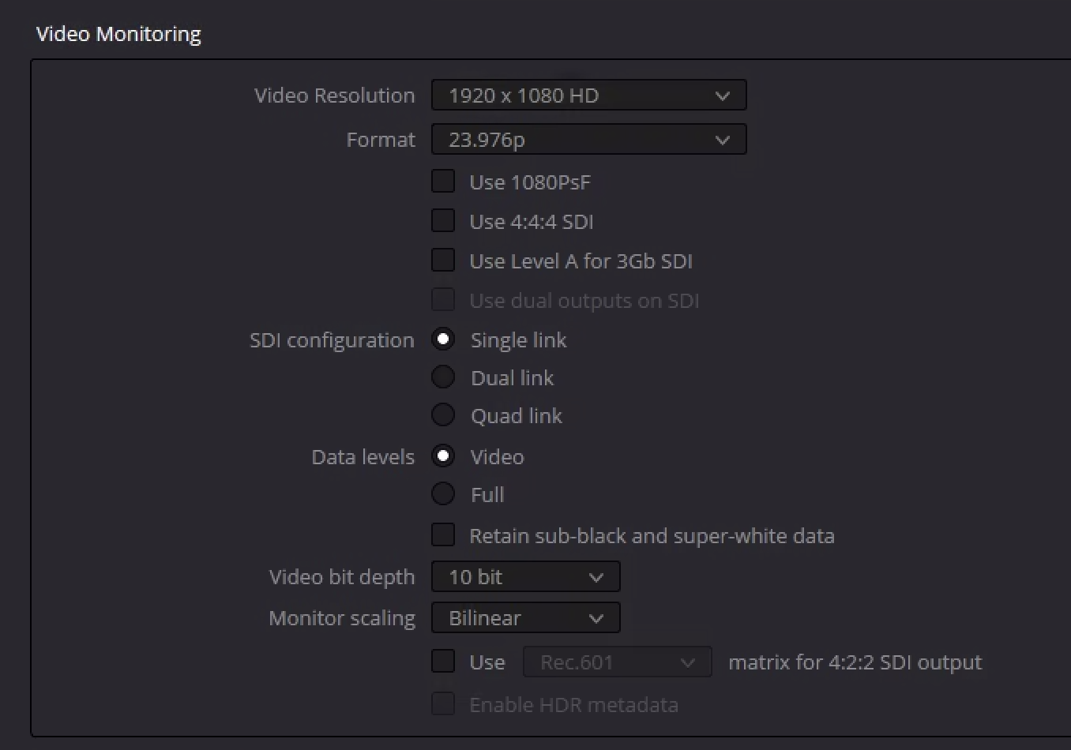Image resolution: width=1071 pixels, height=750 pixels.
Task: Open the Video bit depth dropdown
Action: 525,577
